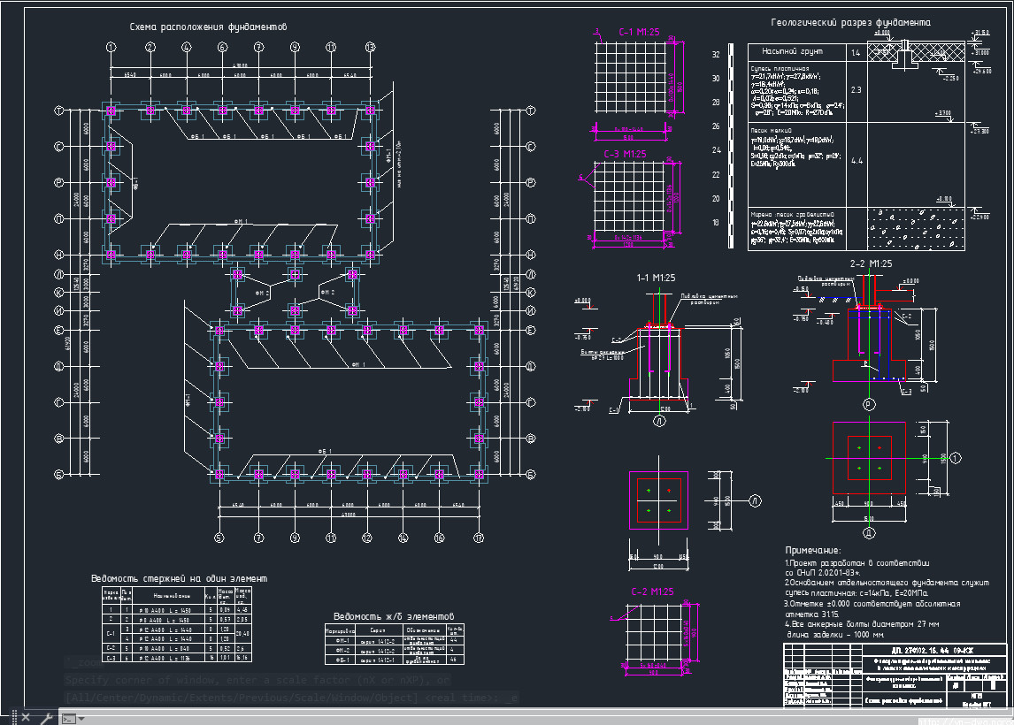Screen dimensions: 1014x725
Task: Close the command line panel
Action: click(25, 717)
